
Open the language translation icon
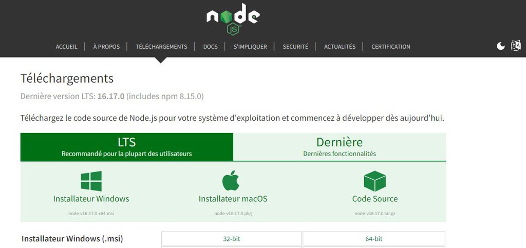(x=516, y=46)
